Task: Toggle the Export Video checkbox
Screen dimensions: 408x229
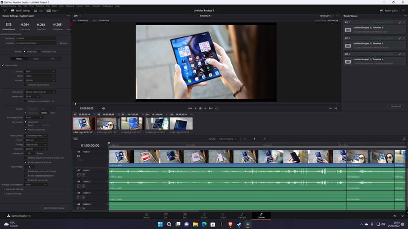Action: click(x=3, y=65)
